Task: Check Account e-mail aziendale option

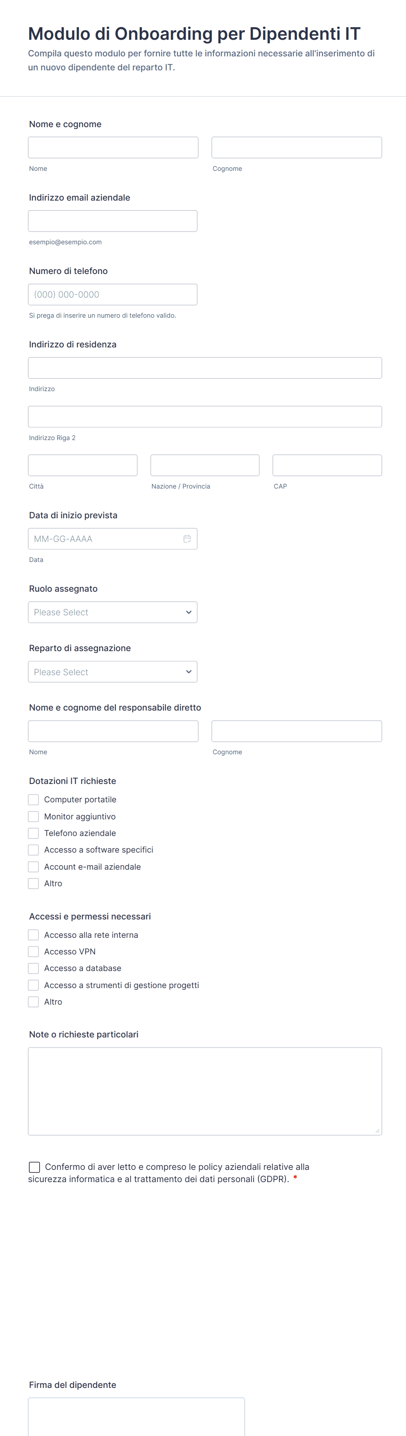Action: click(x=34, y=867)
